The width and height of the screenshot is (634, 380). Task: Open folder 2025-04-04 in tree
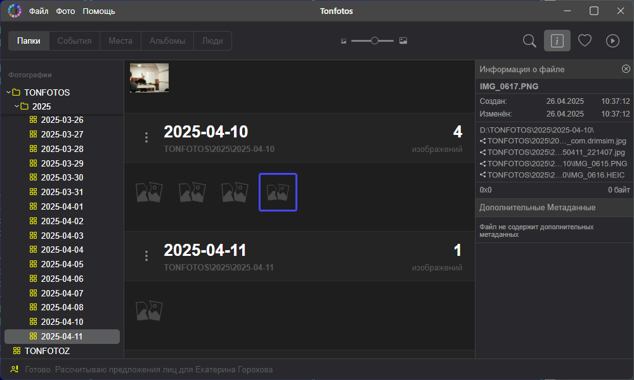point(62,250)
